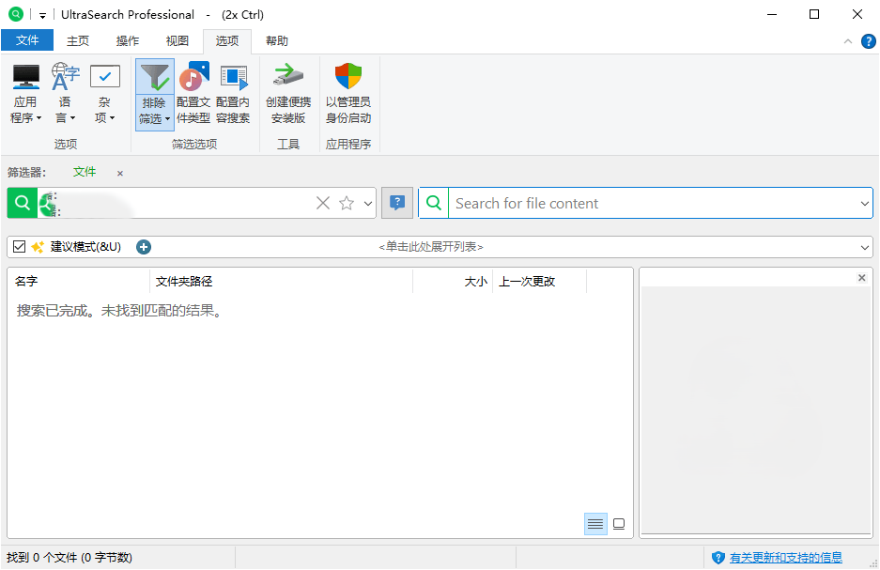
Task: Sort by 名字 column header
Action: 79,281
